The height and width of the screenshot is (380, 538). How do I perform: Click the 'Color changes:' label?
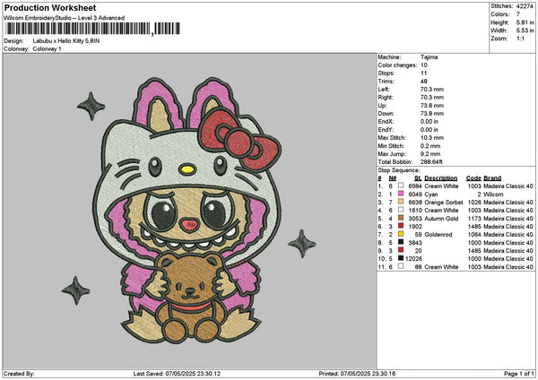click(397, 65)
